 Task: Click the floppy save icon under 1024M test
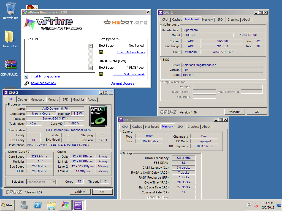coord(101,74)
